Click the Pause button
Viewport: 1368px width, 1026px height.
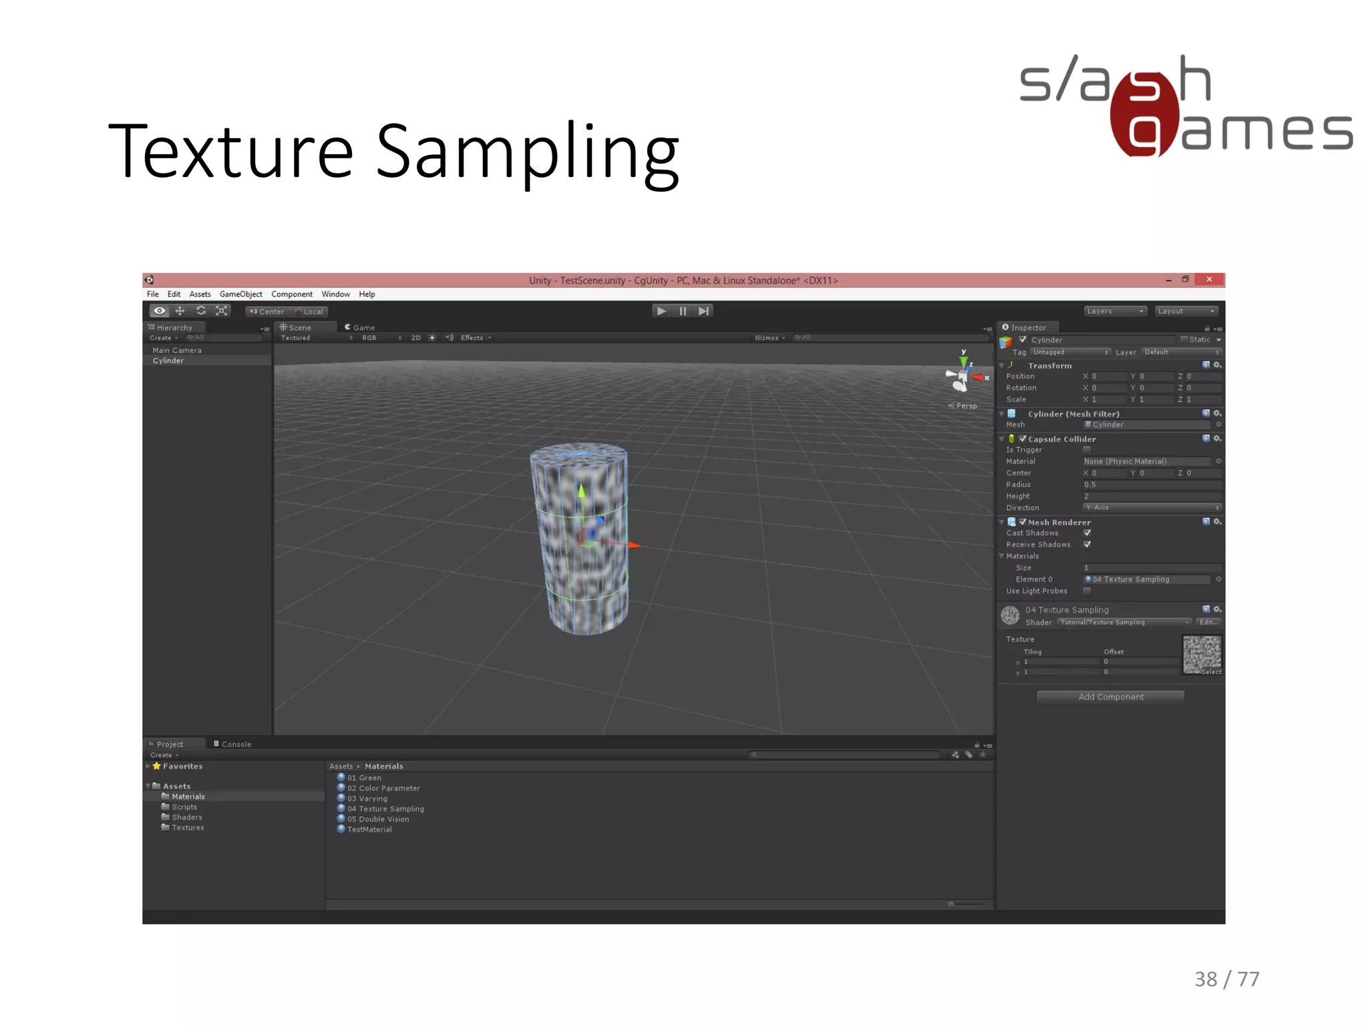(x=683, y=311)
